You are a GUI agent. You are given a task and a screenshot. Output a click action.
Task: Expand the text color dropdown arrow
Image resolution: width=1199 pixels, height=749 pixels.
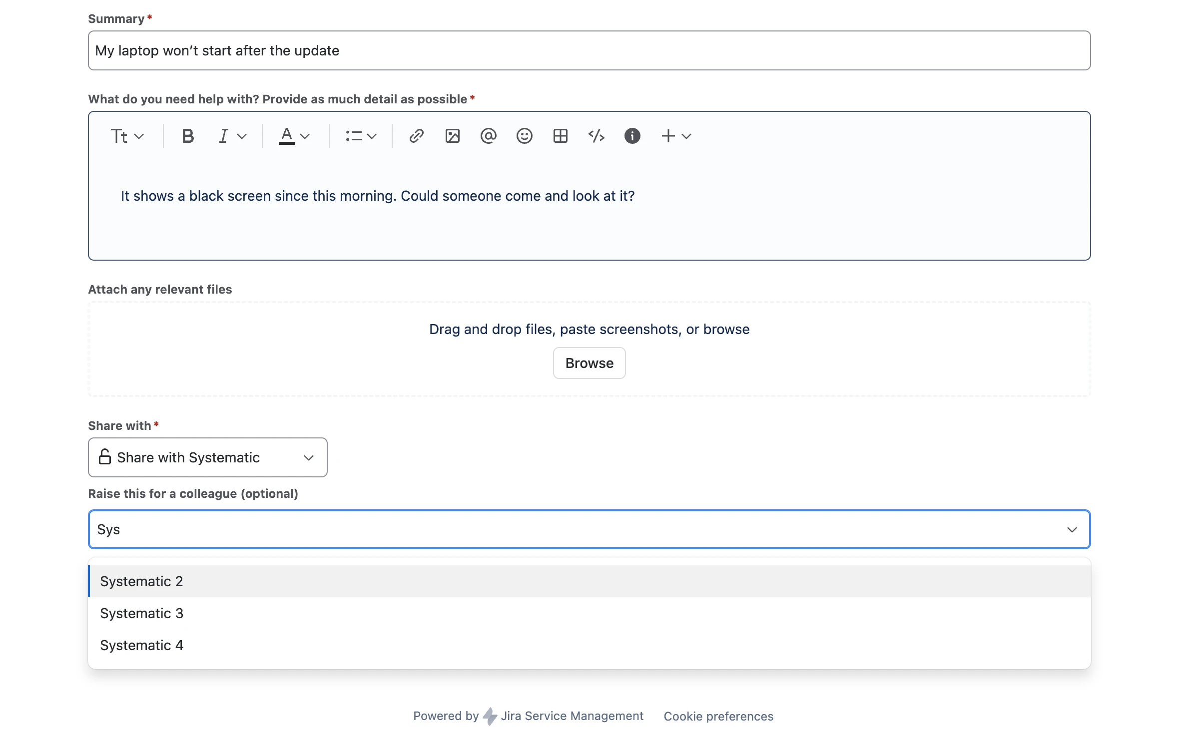(305, 136)
